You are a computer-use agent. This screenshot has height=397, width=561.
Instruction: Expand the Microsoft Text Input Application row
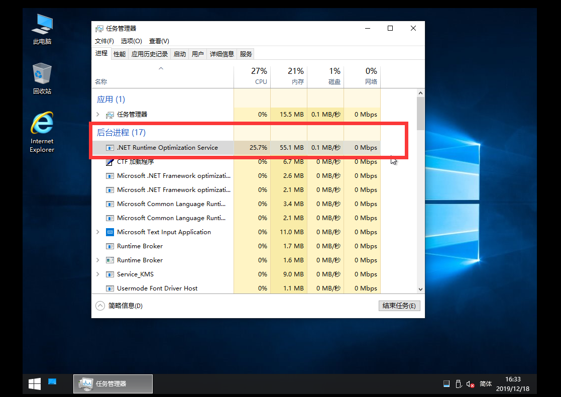point(97,232)
